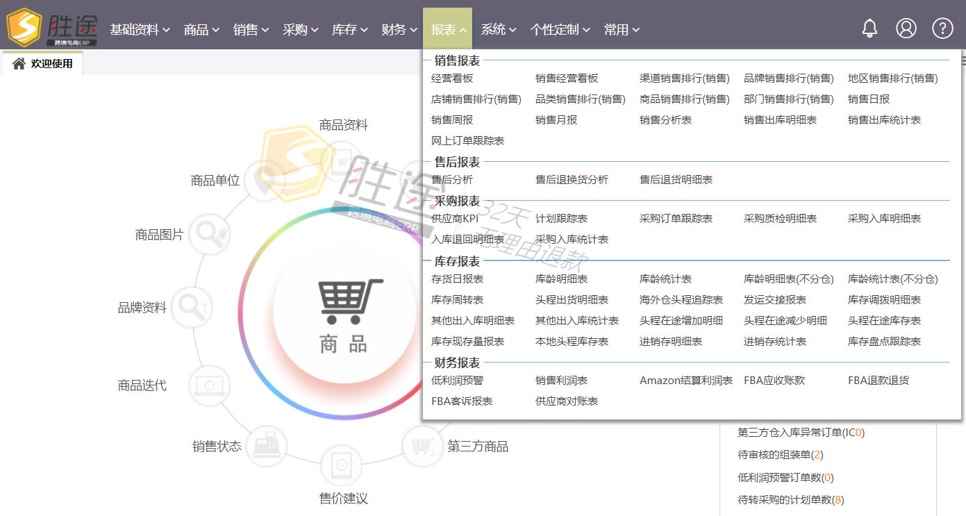
Task: Open the 商品单位 circle icon
Action: pos(265,181)
